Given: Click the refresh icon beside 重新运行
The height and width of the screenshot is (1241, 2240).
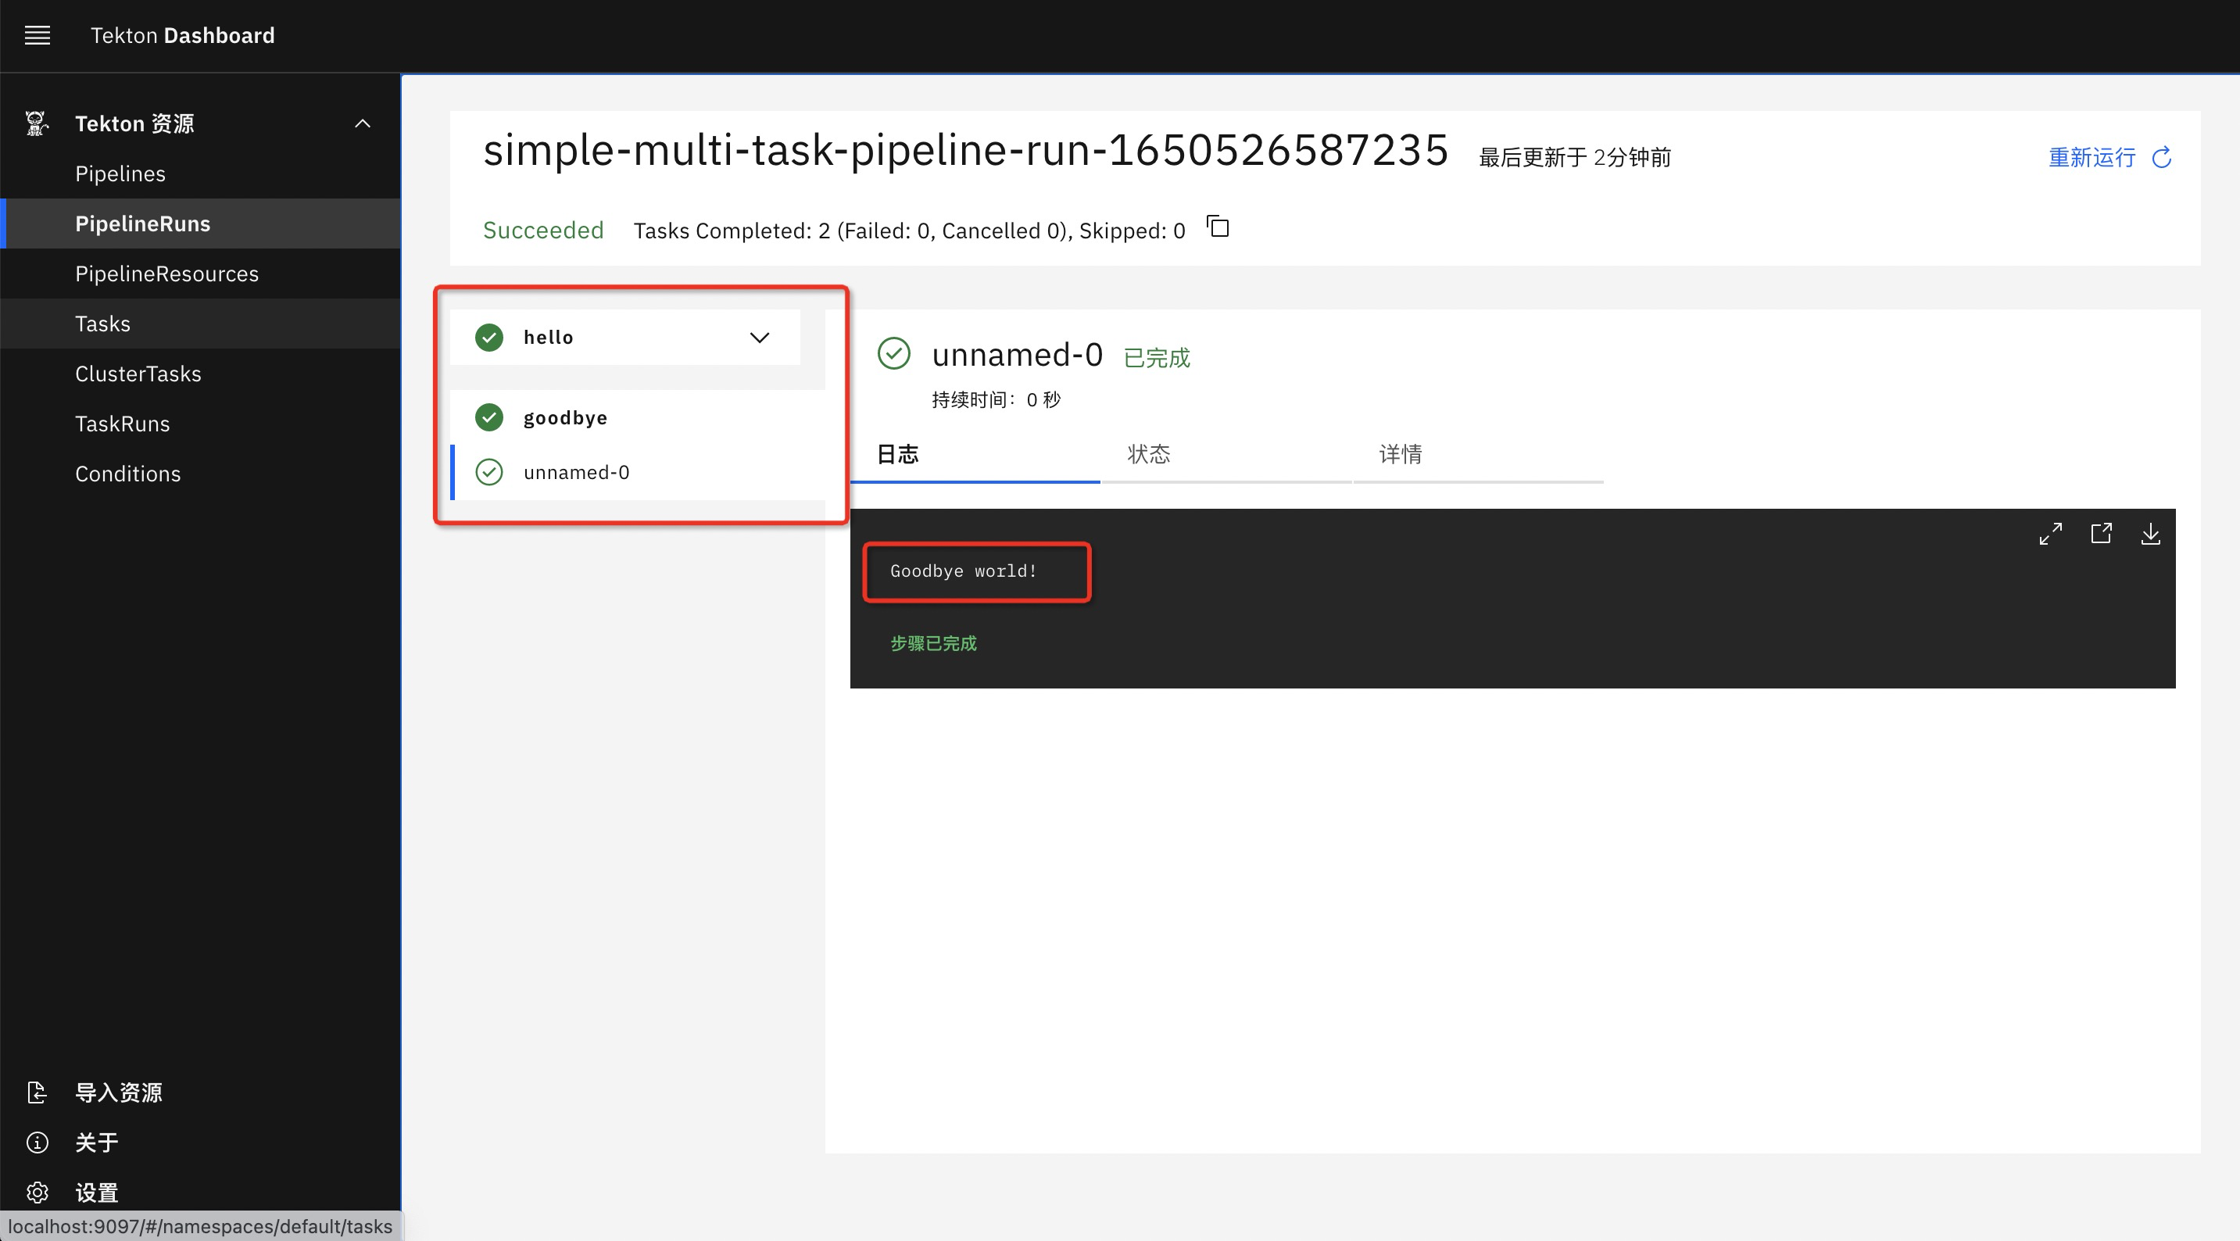Looking at the screenshot, I should [2163, 157].
